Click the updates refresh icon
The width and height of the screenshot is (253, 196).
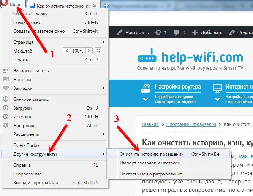coord(158,32)
